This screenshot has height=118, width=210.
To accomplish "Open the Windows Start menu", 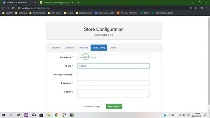I will [4, 115].
